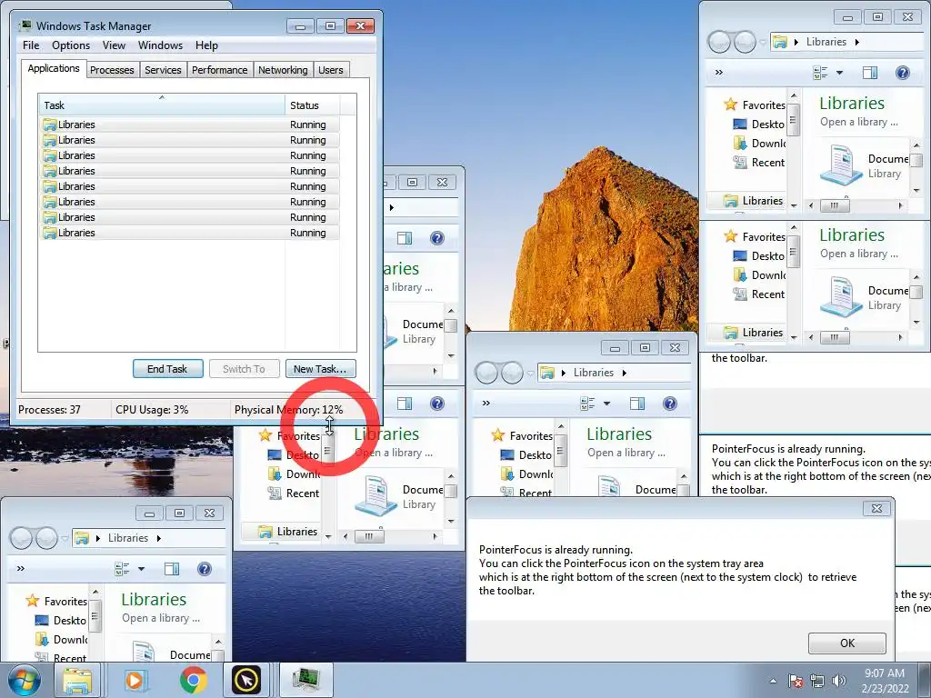
Task: Click Help icon in top-right Libraries window
Action: point(903,73)
